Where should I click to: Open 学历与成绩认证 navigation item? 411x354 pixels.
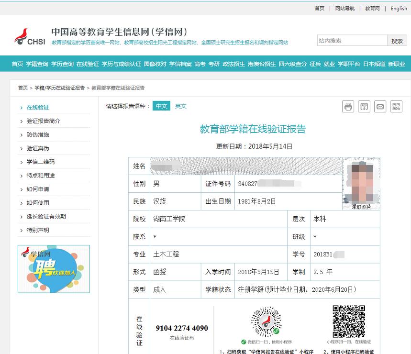pyautogui.click(x=122, y=64)
